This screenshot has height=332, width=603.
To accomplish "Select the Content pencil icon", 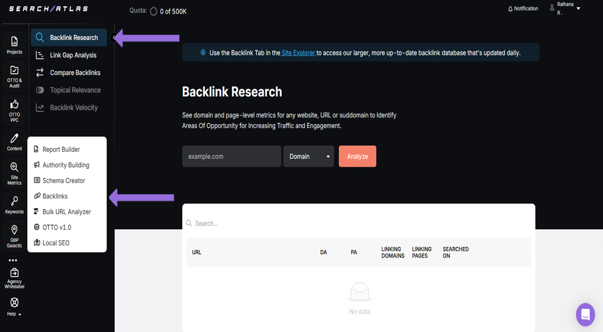I will tap(14, 142).
